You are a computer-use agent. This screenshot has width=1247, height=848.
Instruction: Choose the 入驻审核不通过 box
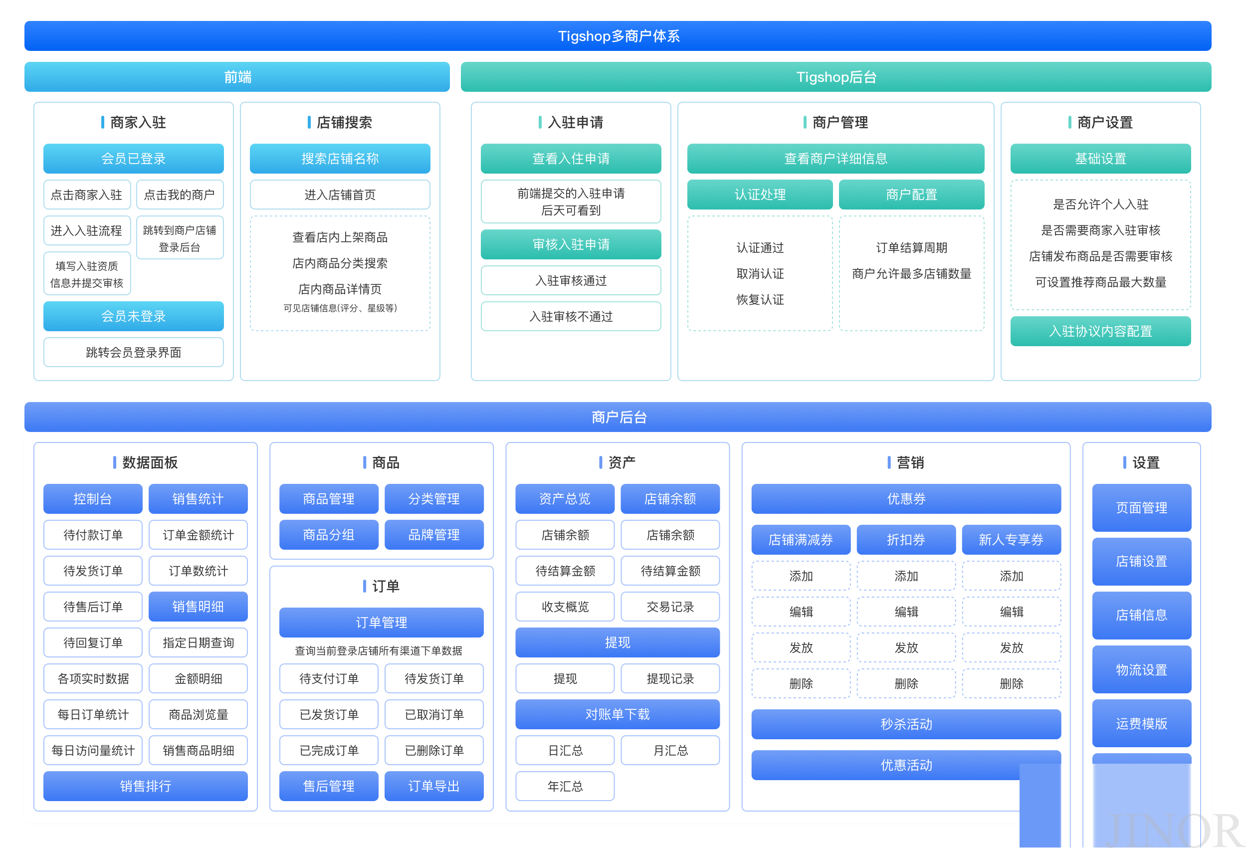[x=571, y=316]
